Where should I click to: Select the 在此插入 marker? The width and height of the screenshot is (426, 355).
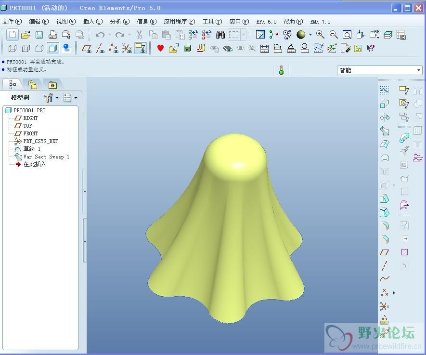tap(35, 164)
